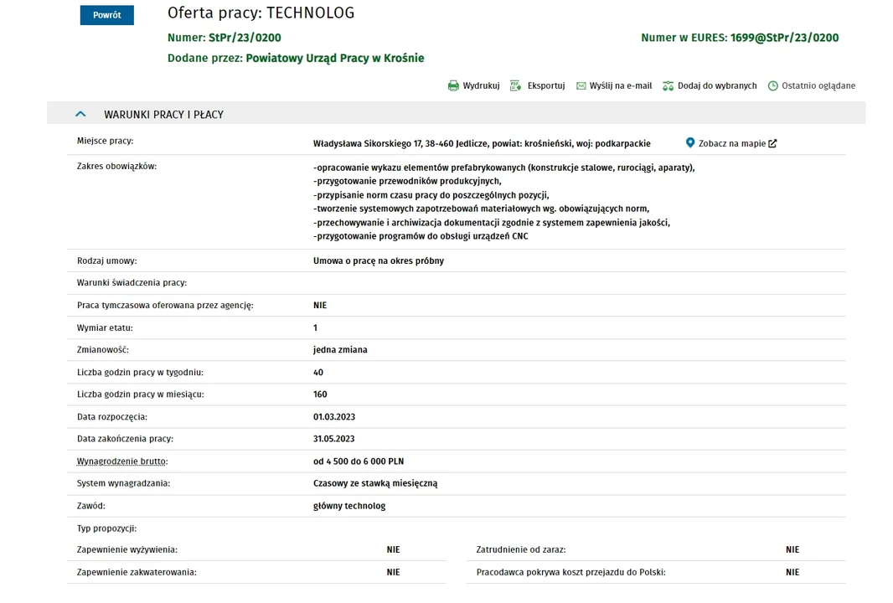893x603 pixels.
Task: Go back with the Powrót button
Action: pyautogui.click(x=106, y=15)
